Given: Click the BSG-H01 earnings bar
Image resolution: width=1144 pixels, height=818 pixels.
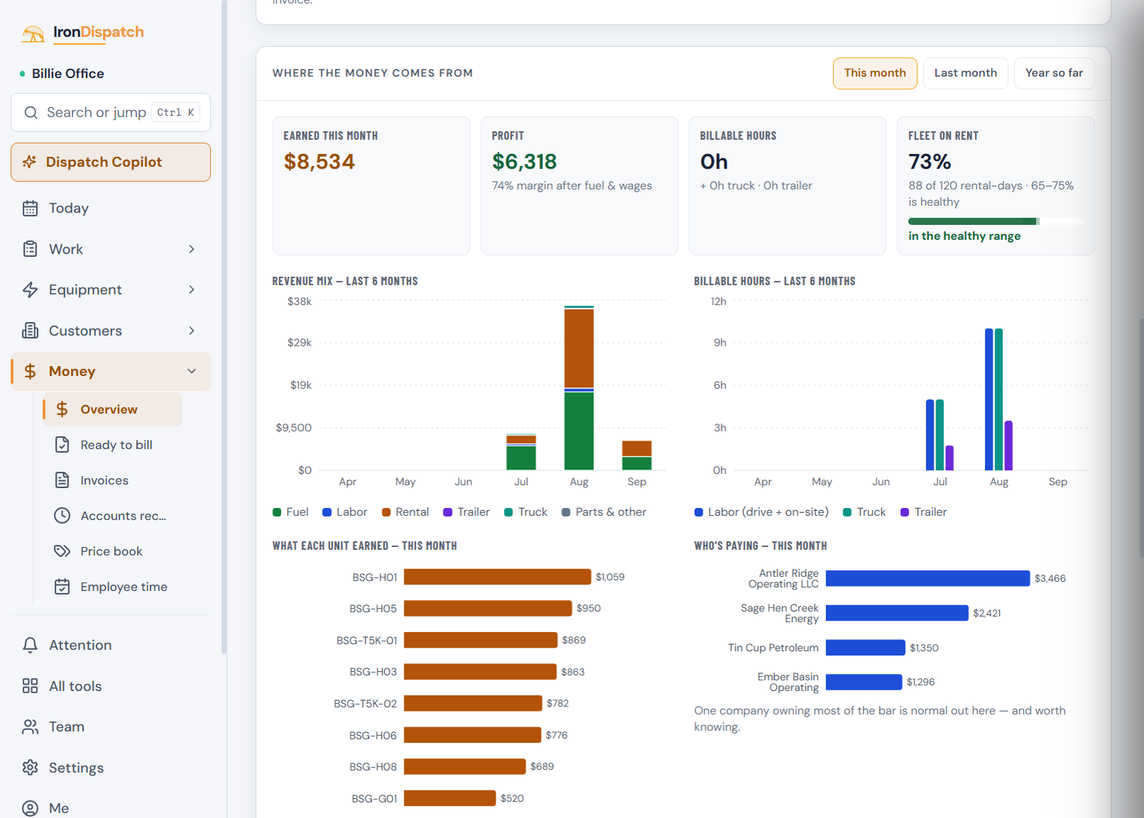Looking at the screenshot, I should coord(497,577).
